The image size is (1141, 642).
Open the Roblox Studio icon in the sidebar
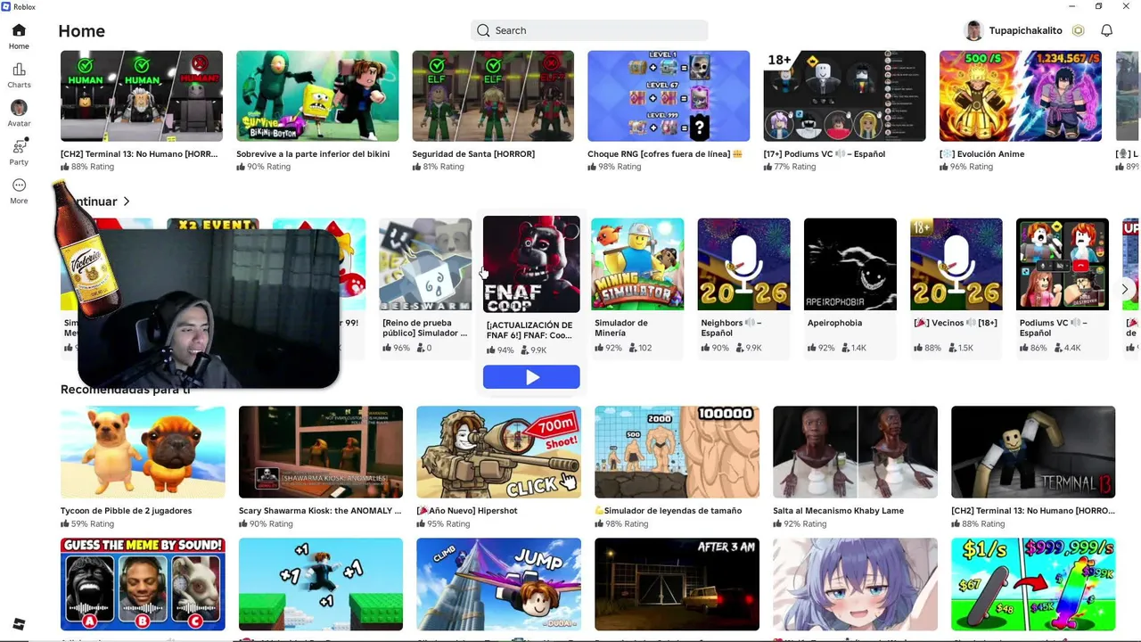coord(19,623)
